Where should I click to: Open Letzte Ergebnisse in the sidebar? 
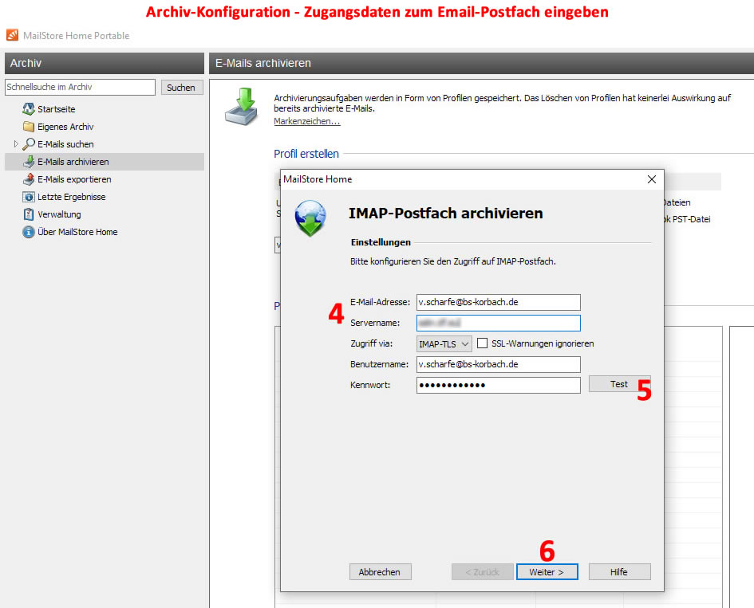(71, 197)
